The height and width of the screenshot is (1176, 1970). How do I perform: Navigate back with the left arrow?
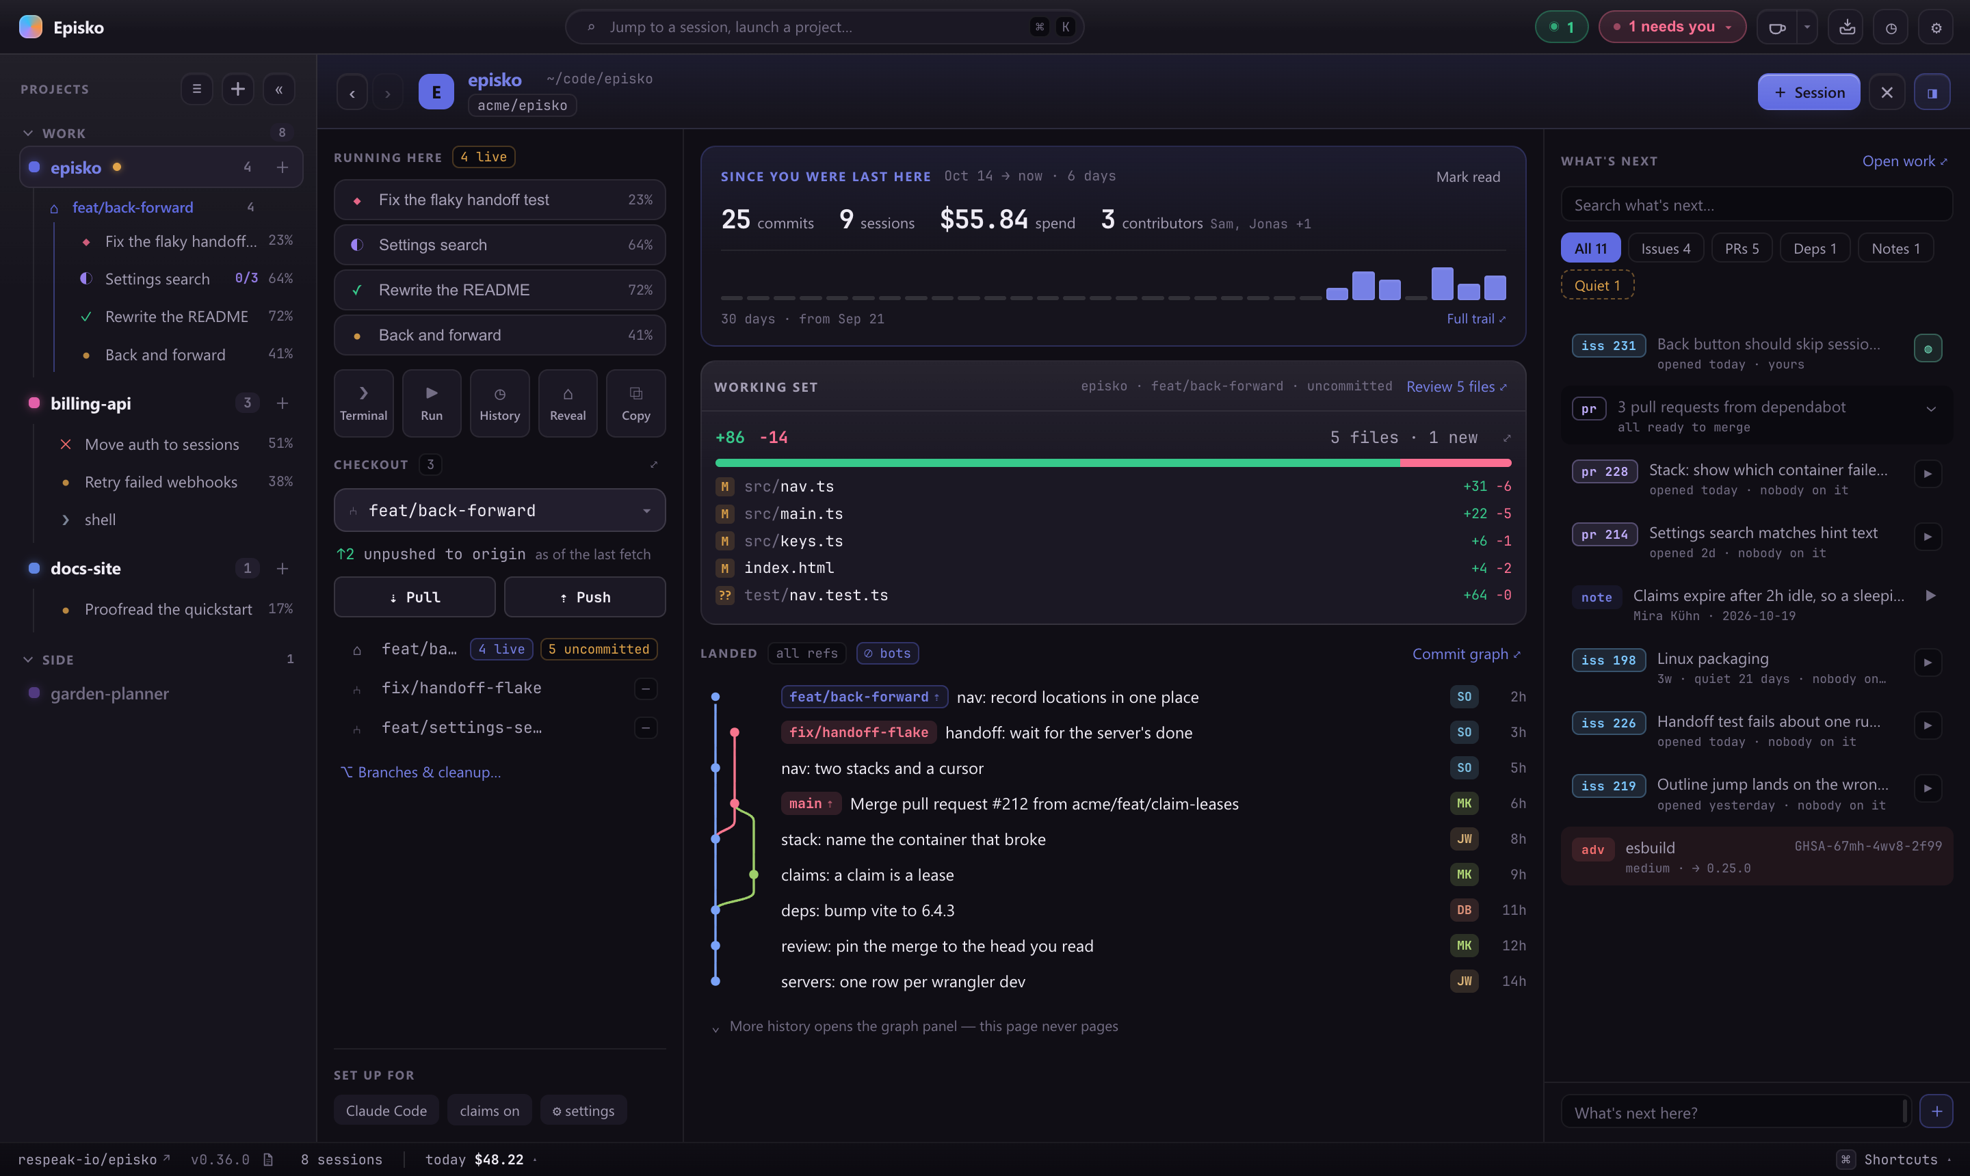(x=352, y=93)
